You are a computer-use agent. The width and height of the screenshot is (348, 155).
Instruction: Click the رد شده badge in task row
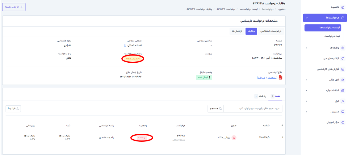click(x=141, y=138)
